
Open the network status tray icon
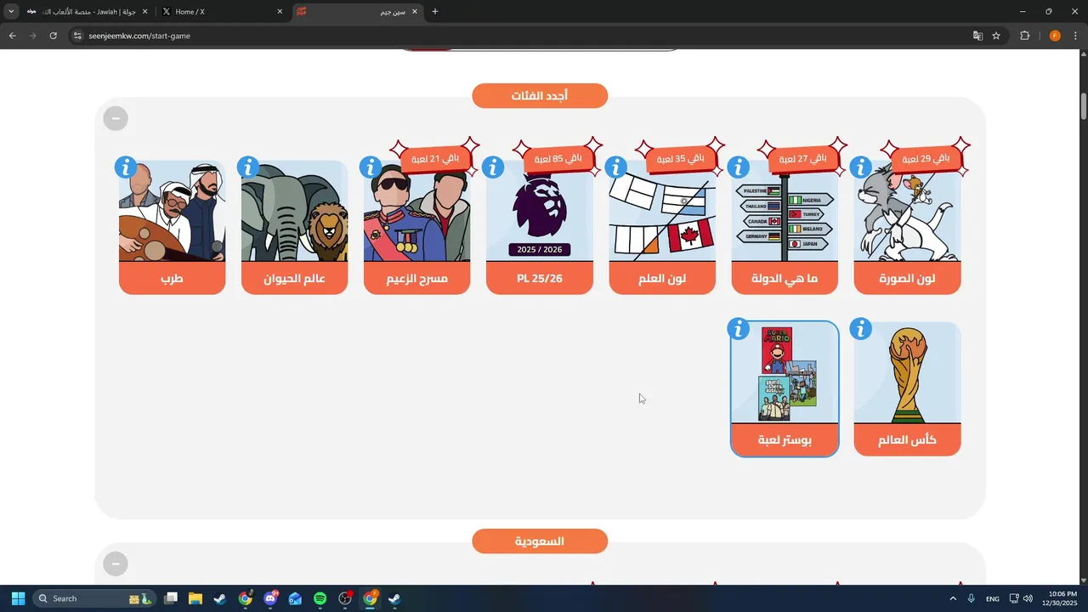1014,598
